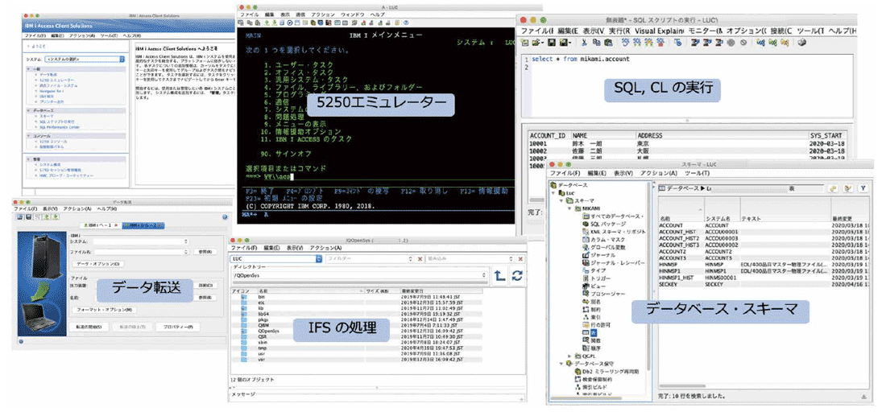Open the ウィンドウ menu in 5250 emulator window
This screenshot has height=412, width=886.
352,14
